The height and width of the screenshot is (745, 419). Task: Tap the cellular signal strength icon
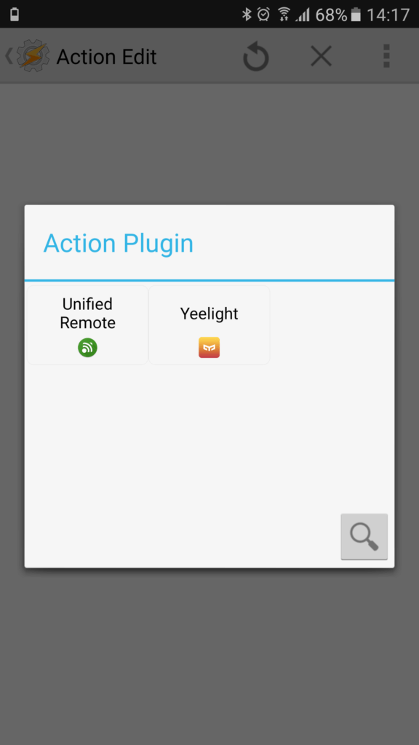302,15
